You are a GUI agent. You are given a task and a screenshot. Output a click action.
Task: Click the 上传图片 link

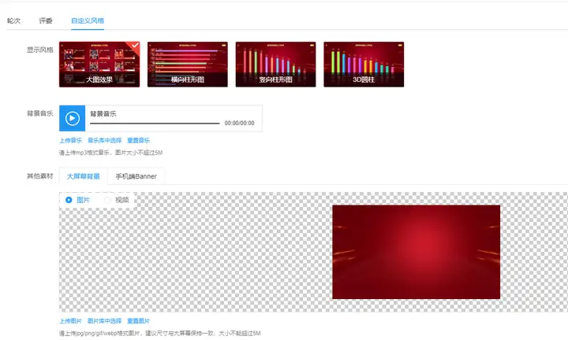71,321
